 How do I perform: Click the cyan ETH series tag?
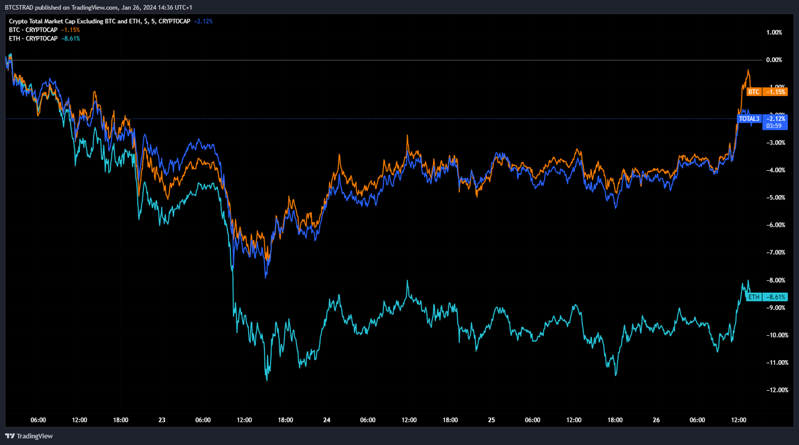pos(754,297)
